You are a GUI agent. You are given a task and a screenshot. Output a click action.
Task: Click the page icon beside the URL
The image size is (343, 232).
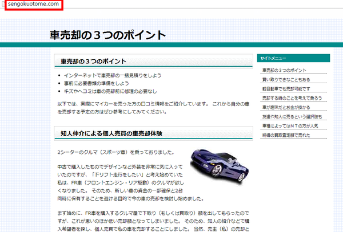[x=3, y=4]
